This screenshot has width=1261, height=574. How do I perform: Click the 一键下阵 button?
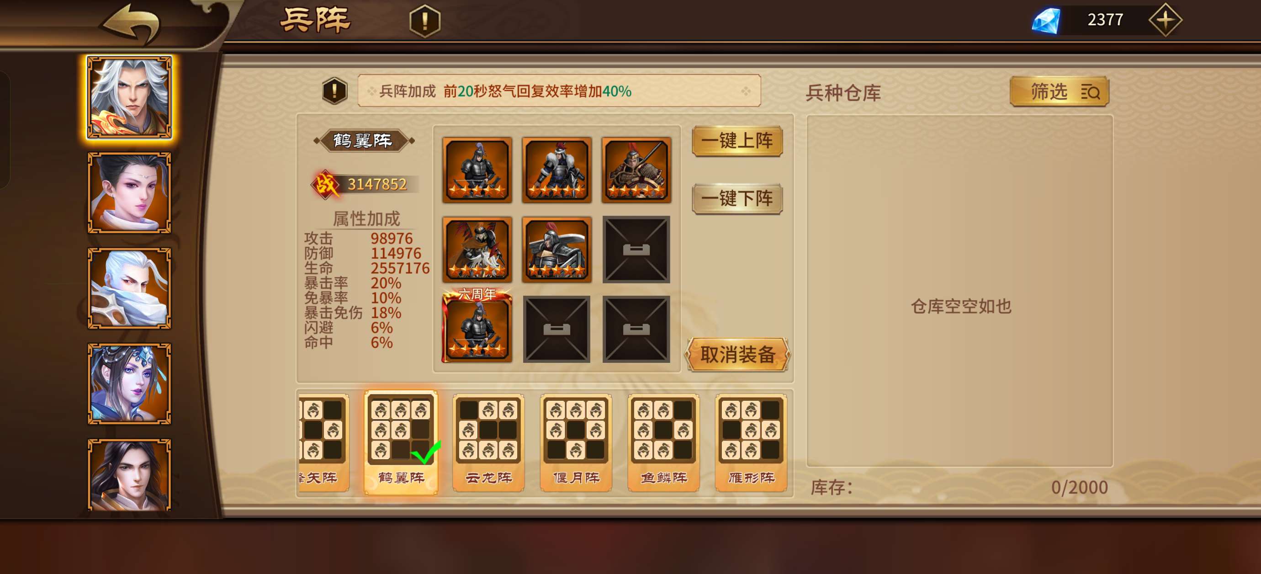pos(737,199)
